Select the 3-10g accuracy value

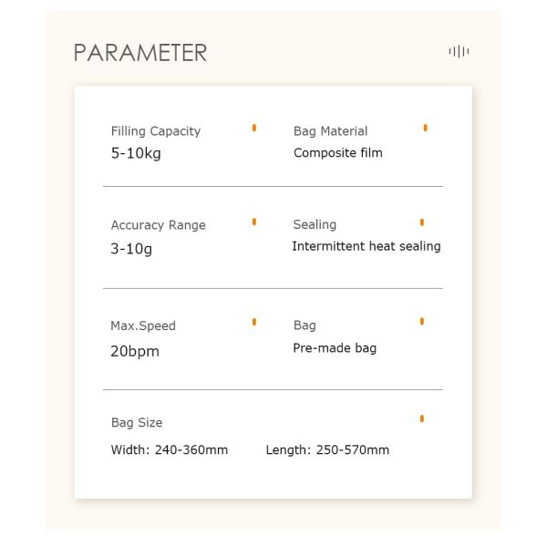pyautogui.click(x=131, y=248)
